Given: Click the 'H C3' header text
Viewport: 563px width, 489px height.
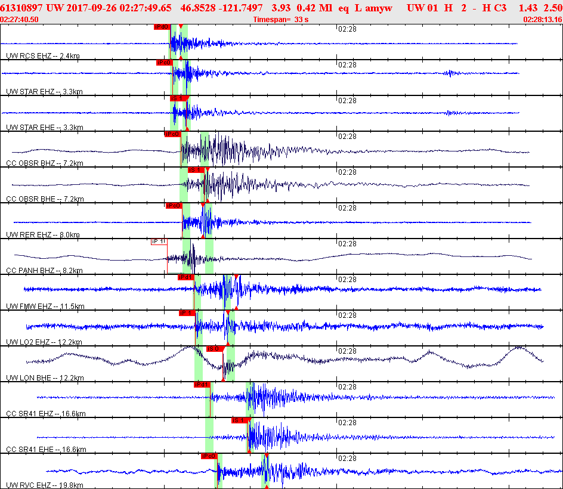Looking at the screenshot, I should point(494,8).
